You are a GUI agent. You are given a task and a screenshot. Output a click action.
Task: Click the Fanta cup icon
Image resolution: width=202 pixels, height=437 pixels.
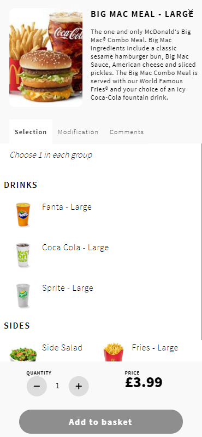(x=23, y=215)
